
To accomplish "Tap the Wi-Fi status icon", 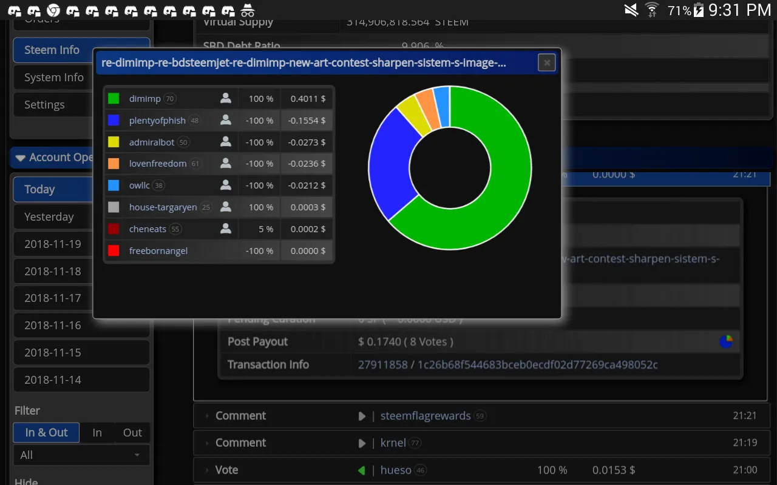I will point(652,10).
